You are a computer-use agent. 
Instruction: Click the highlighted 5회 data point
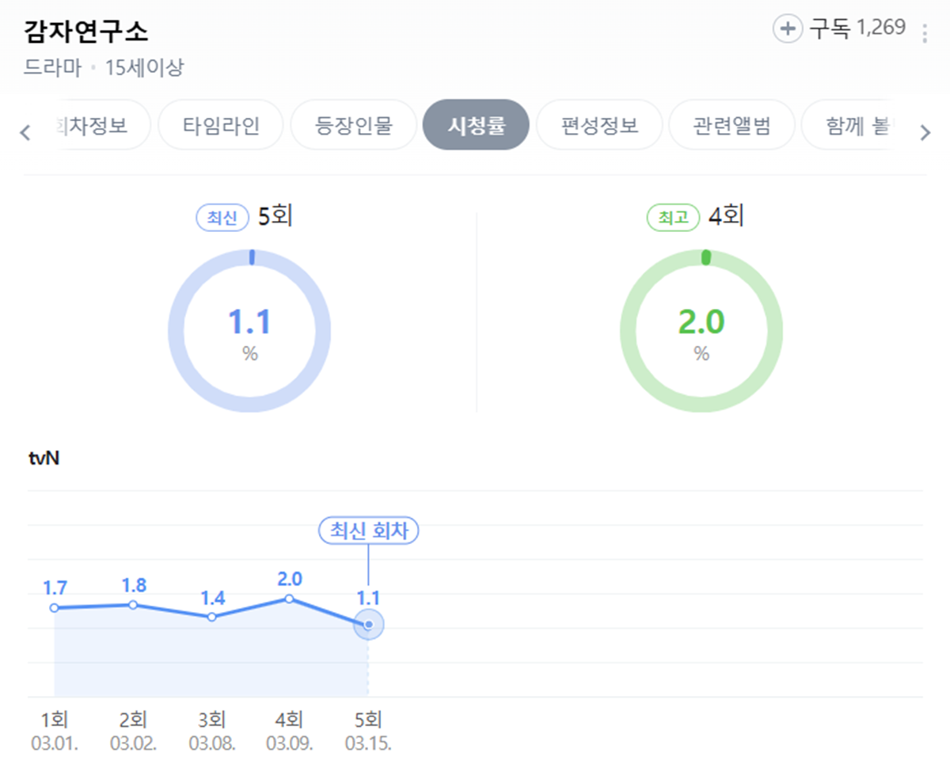(368, 625)
